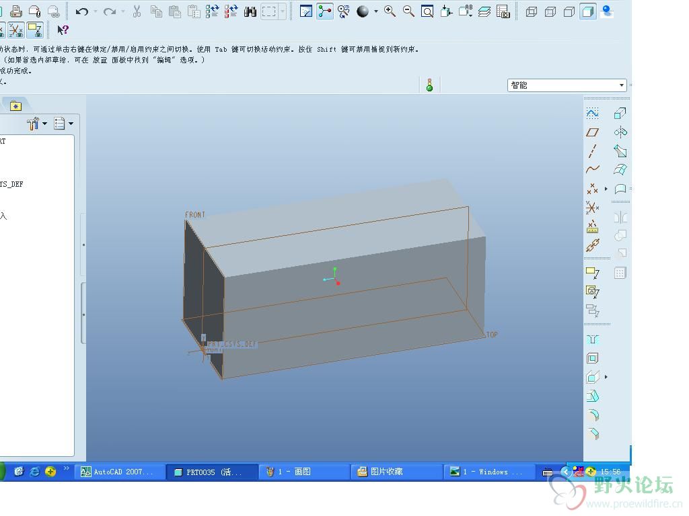Open the Saved view list
689x516 pixels.
466,11
